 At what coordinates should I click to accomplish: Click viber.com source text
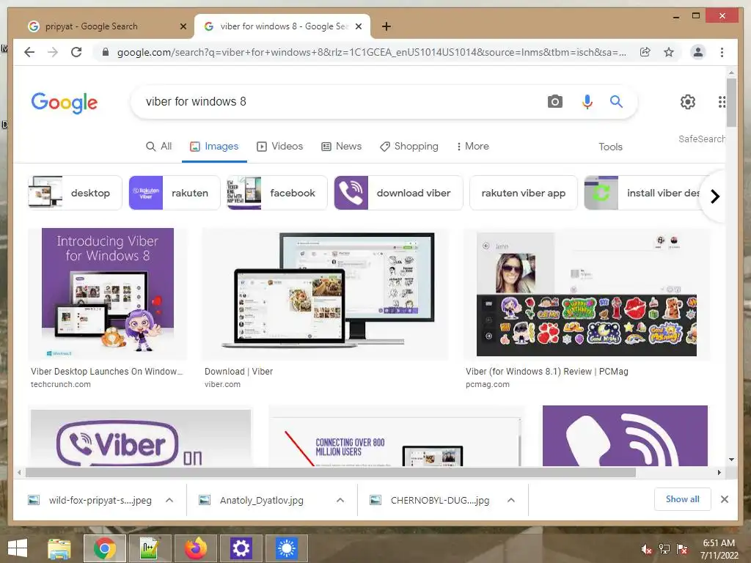tap(222, 384)
